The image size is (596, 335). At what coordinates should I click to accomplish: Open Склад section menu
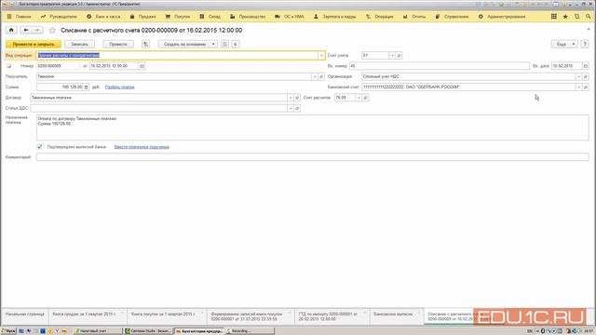(210, 17)
